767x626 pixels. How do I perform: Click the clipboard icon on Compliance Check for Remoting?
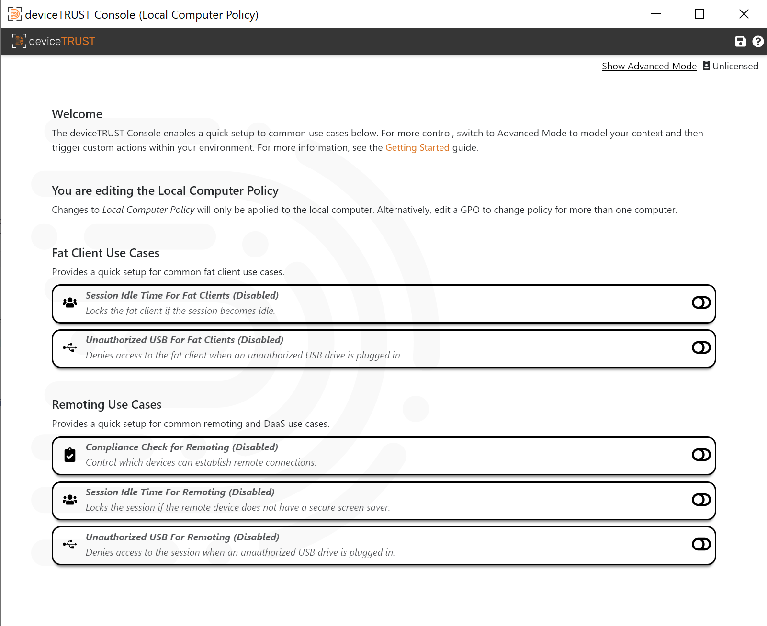click(70, 455)
